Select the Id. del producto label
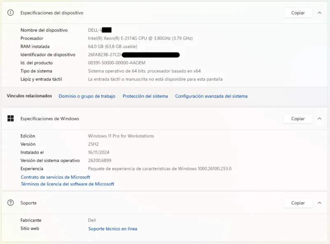This screenshot has width=330, height=244. [x=37, y=63]
